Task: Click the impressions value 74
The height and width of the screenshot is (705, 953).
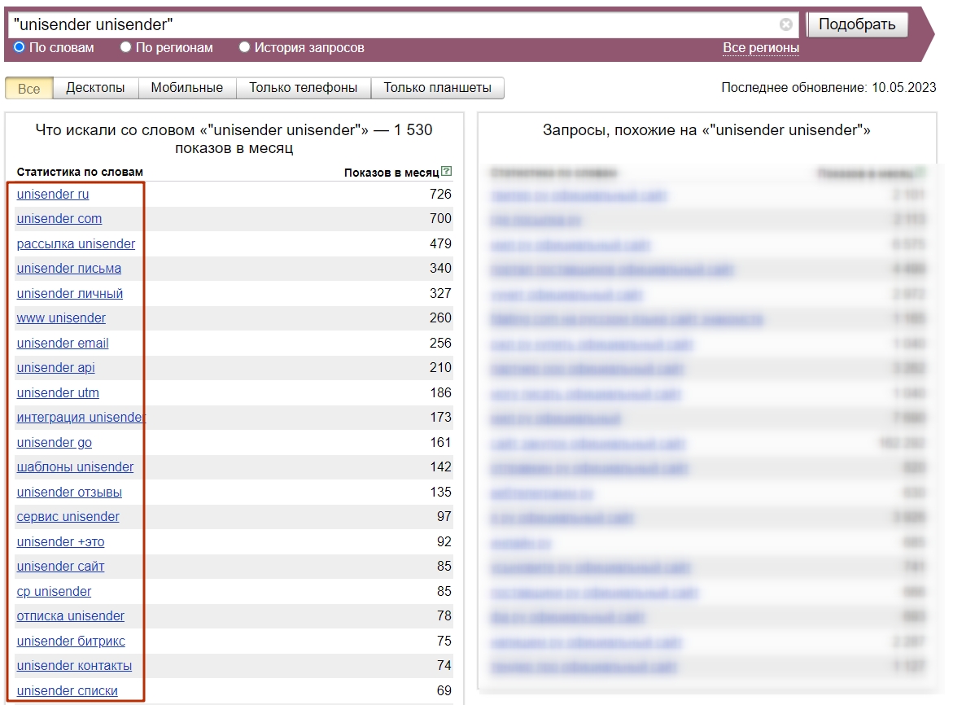Action: click(x=444, y=665)
